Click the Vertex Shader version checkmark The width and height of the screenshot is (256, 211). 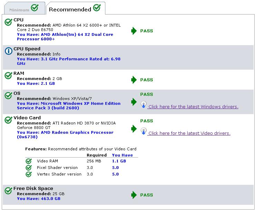point(29,174)
